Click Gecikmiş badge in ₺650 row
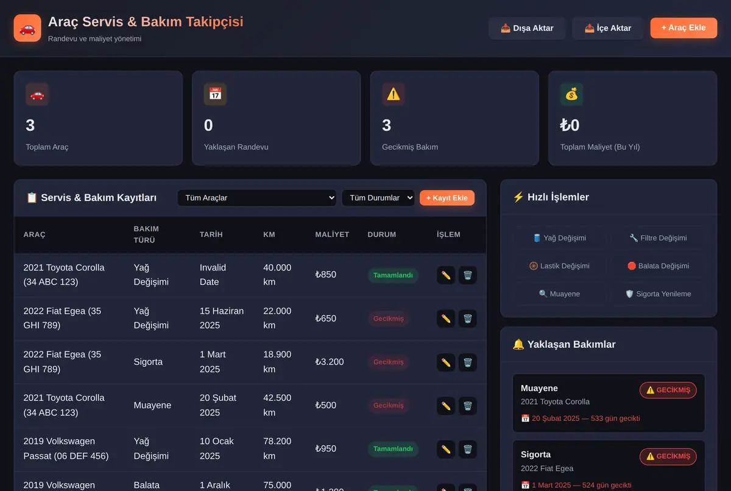 pos(389,319)
